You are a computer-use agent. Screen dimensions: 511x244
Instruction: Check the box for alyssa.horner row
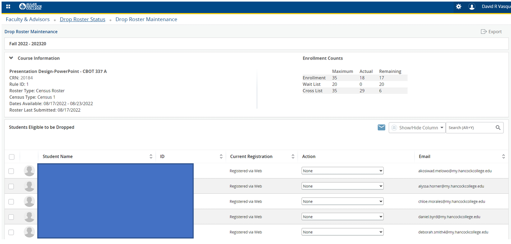coord(11,186)
